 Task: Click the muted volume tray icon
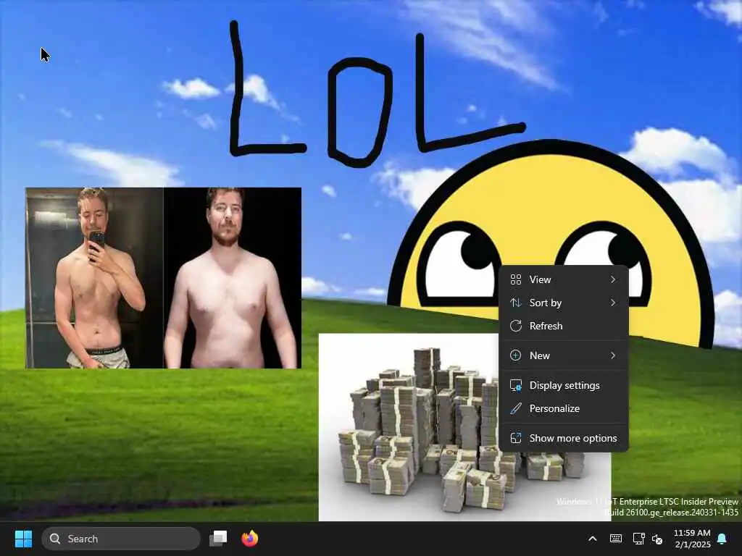657,539
